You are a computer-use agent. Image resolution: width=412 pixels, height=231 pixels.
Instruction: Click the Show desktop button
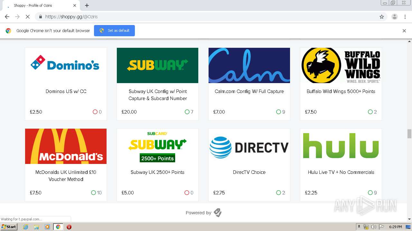click(x=408, y=227)
